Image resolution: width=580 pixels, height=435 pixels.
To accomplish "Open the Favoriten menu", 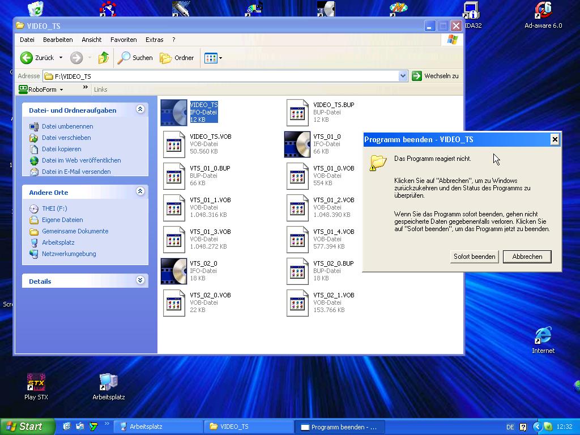I will [123, 40].
